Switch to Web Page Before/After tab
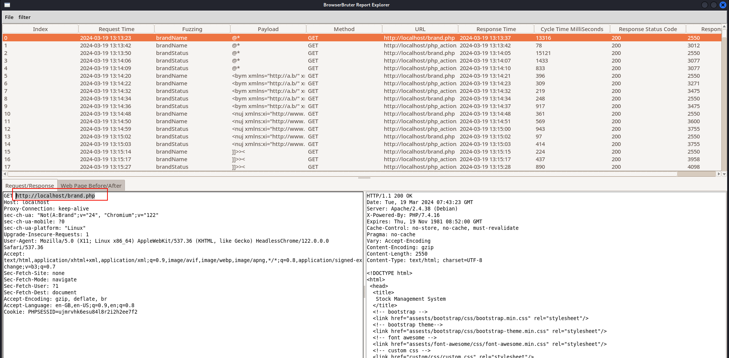The height and width of the screenshot is (358, 729). coord(91,185)
